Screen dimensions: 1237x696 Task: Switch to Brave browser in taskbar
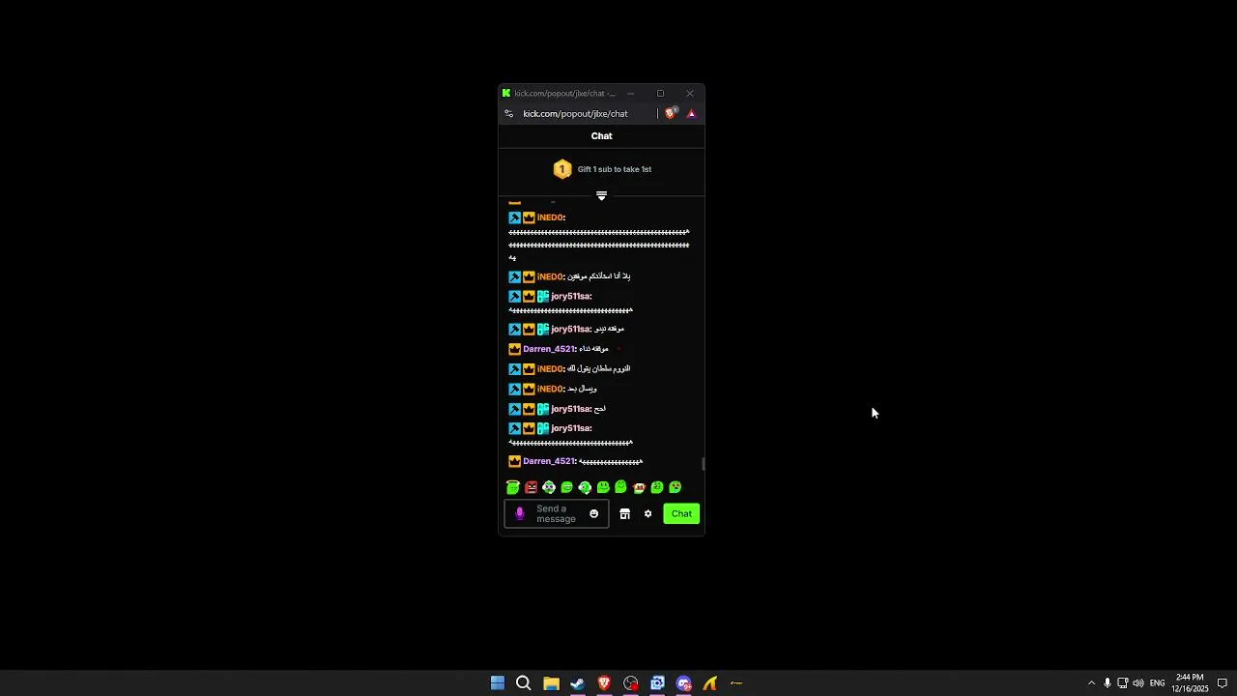click(x=604, y=683)
